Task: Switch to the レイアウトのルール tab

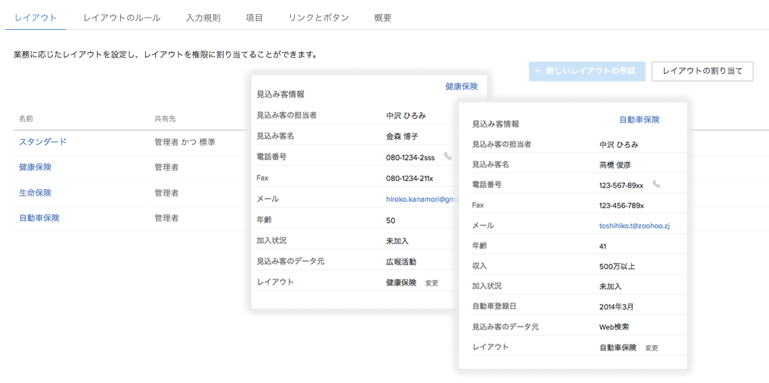Action: point(121,18)
